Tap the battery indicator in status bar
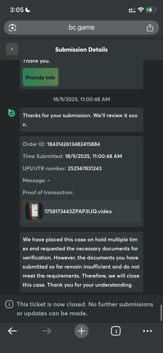 point(151,10)
